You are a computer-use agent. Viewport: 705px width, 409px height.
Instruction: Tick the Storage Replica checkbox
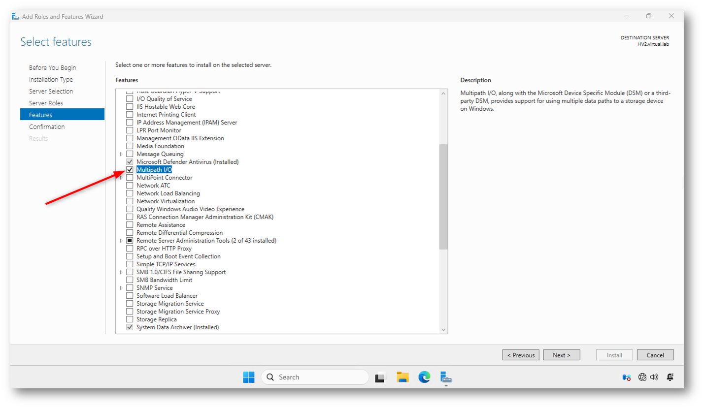130,319
